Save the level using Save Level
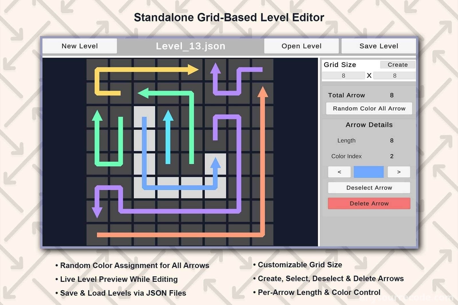458x305 pixels. (x=378, y=46)
